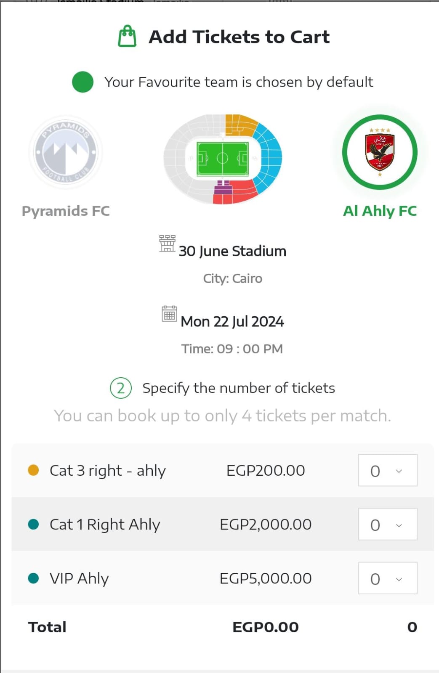The image size is (439, 673).
Task: Click the teal VIP Ahly color dot
Action: click(33, 578)
